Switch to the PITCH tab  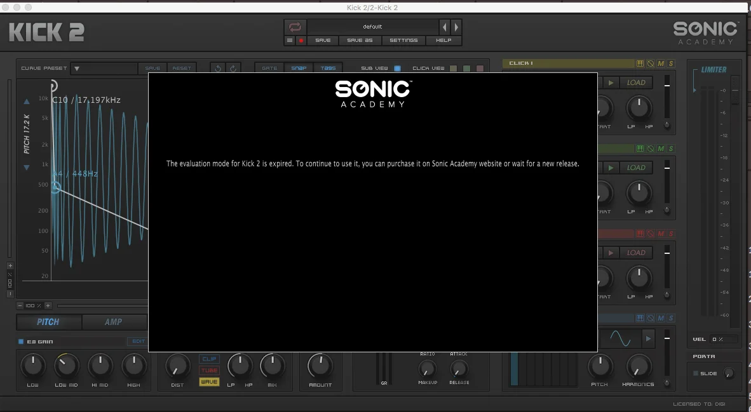48,322
